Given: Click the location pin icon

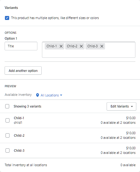Looking at the screenshot, I should 37,95.
